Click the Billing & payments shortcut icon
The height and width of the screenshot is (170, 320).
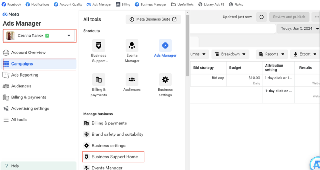click(99, 79)
